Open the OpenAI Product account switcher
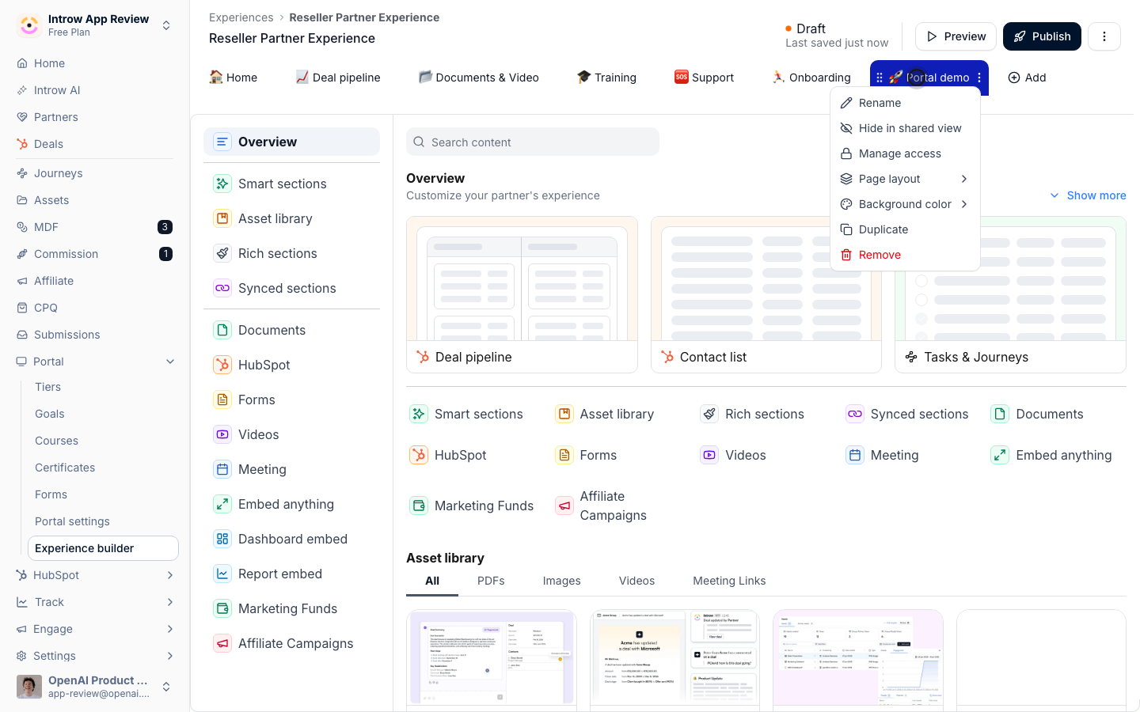The image size is (1140, 712). tap(94, 687)
